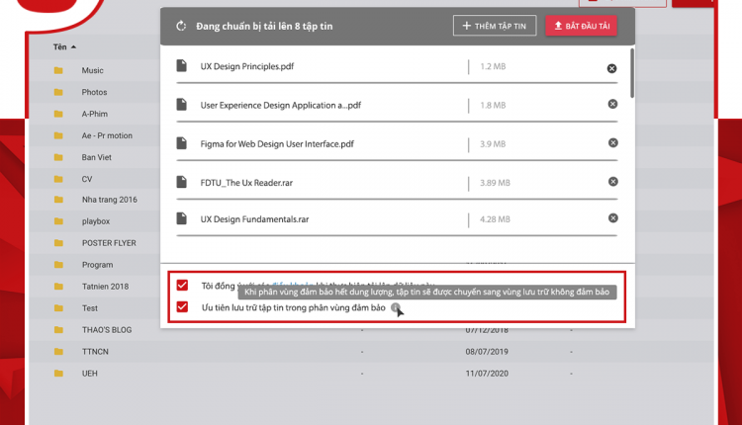Click file icon of User Experience Design Application

pos(182,105)
